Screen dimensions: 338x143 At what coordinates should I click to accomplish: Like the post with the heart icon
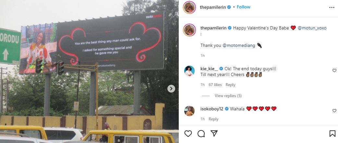point(188,134)
